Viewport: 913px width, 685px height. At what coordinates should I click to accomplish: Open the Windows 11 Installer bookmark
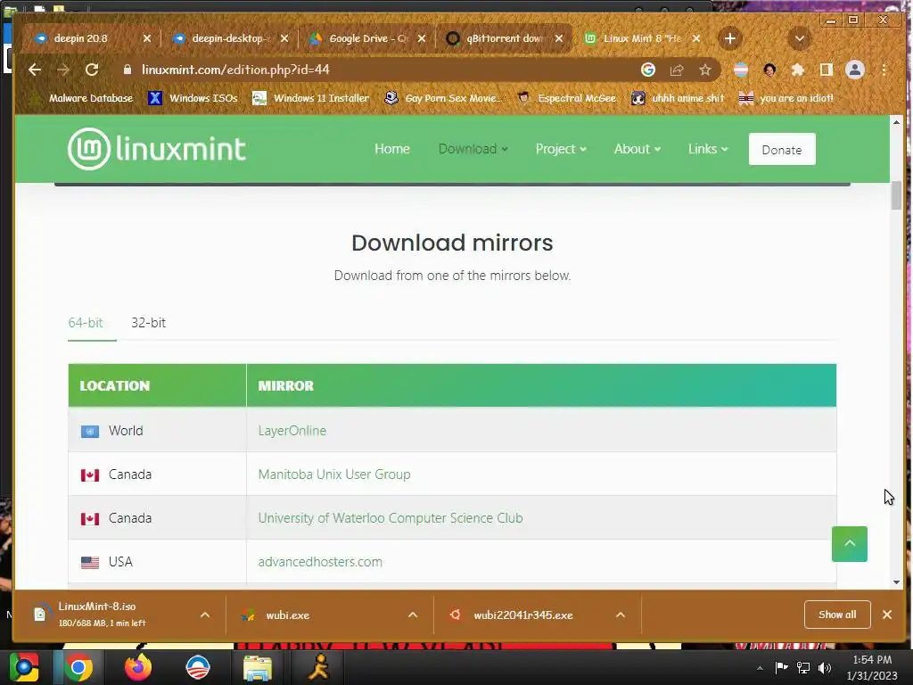pos(310,98)
